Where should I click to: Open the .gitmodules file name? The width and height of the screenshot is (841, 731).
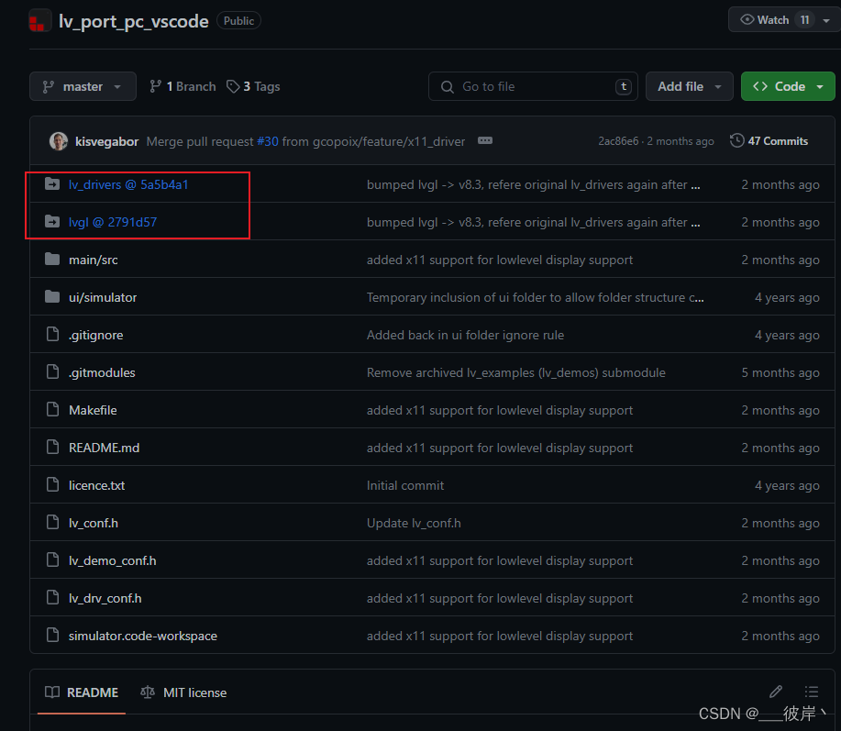click(102, 372)
